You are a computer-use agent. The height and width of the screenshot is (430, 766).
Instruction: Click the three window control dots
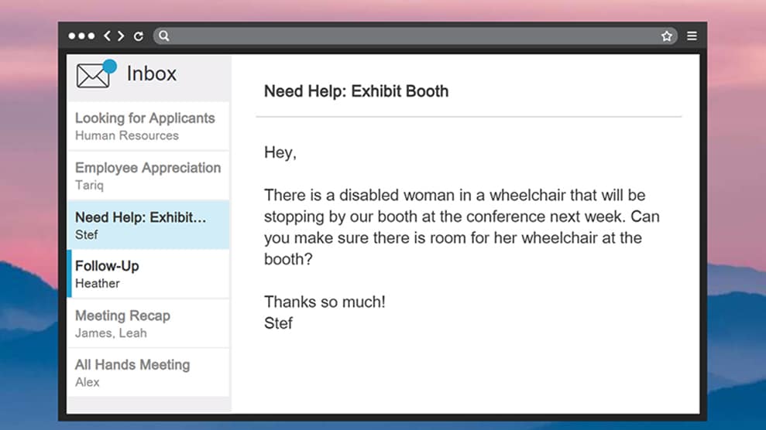81,36
